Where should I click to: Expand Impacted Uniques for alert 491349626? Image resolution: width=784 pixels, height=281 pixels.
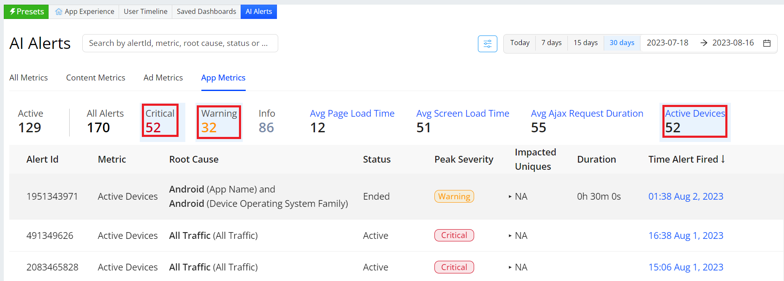[510, 236]
